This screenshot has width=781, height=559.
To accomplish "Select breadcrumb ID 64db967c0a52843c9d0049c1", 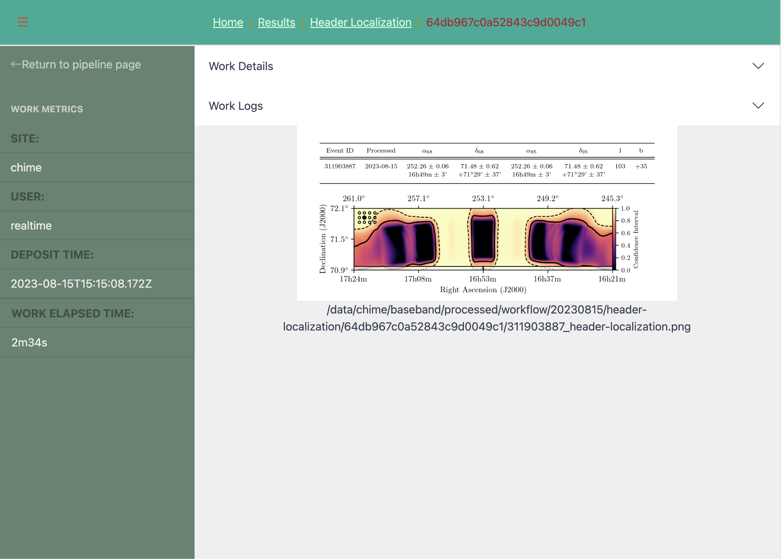I will coord(506,22).
